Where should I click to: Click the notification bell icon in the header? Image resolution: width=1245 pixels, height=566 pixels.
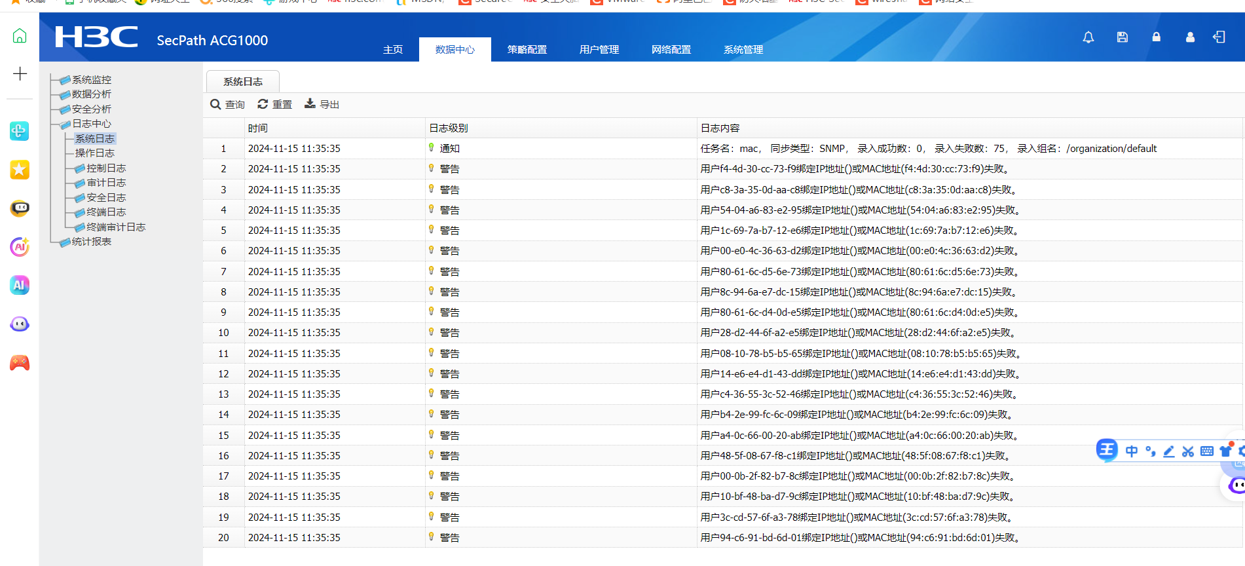click(x=1088, y=37)
